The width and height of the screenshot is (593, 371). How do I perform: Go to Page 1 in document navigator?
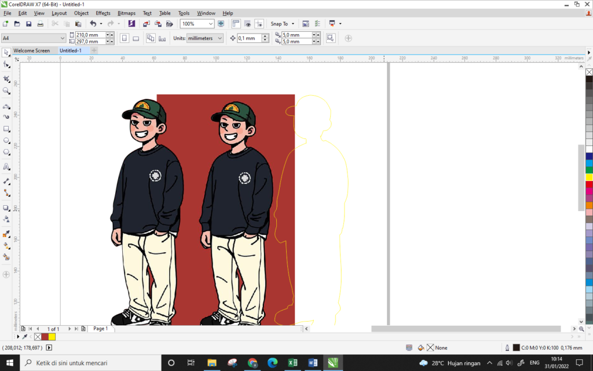(x=100, y=328)
